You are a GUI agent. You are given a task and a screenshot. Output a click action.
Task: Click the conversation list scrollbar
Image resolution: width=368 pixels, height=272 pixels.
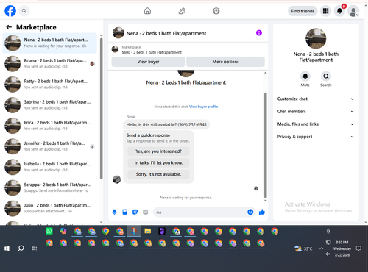tap(101, 108)
